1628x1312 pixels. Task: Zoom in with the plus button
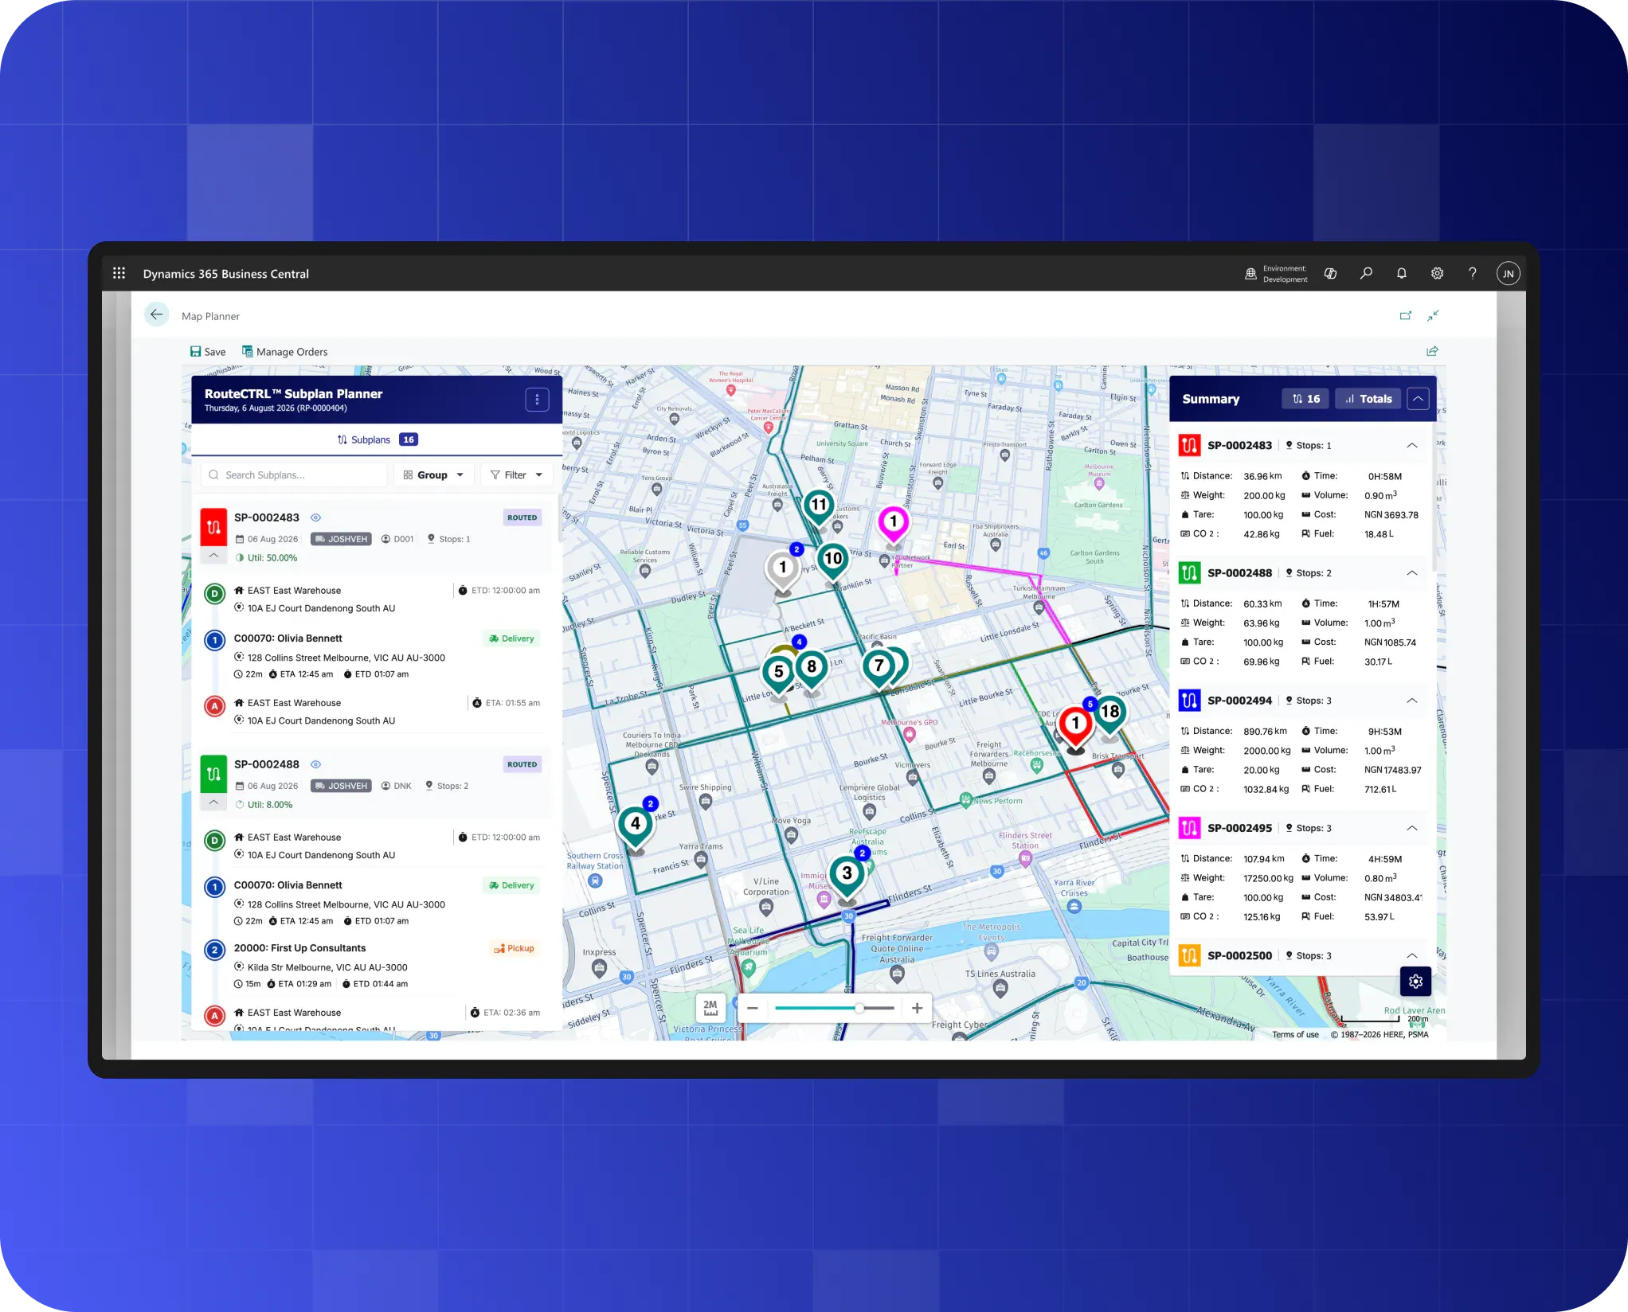(x=917, y=1008)
